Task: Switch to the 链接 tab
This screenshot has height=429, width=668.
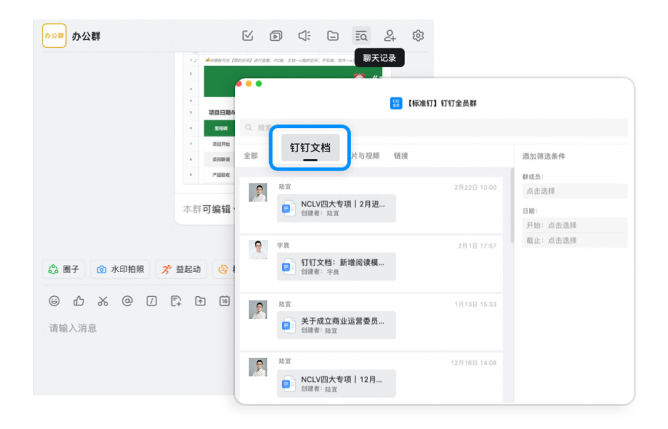Action: [401, 156]
